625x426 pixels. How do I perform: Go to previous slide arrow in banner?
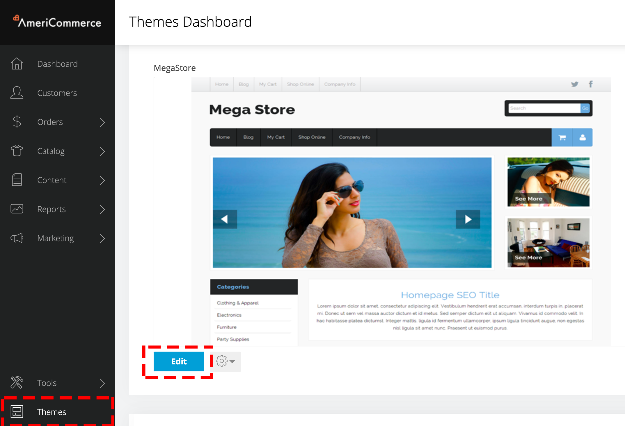coord(225,219)
